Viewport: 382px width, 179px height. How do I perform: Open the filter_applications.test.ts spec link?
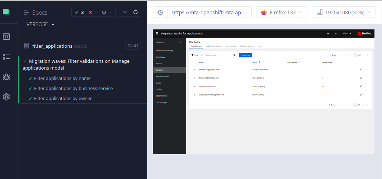[x=52, y=46]
